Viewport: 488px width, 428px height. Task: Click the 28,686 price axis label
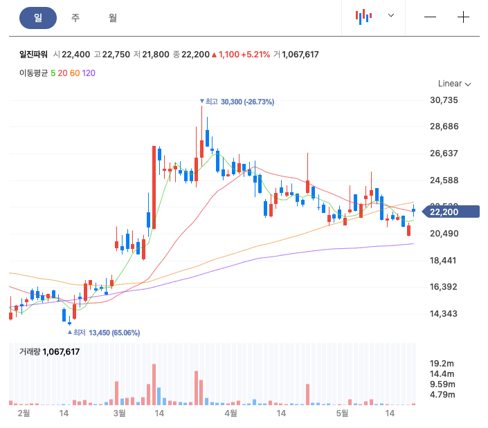[444, 127]
